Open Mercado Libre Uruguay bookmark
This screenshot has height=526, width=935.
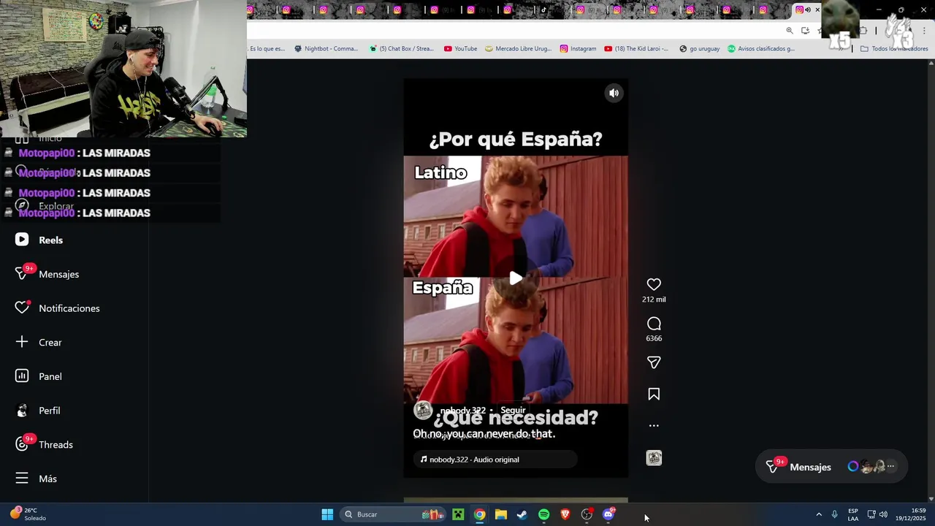(x=519, y=49)
